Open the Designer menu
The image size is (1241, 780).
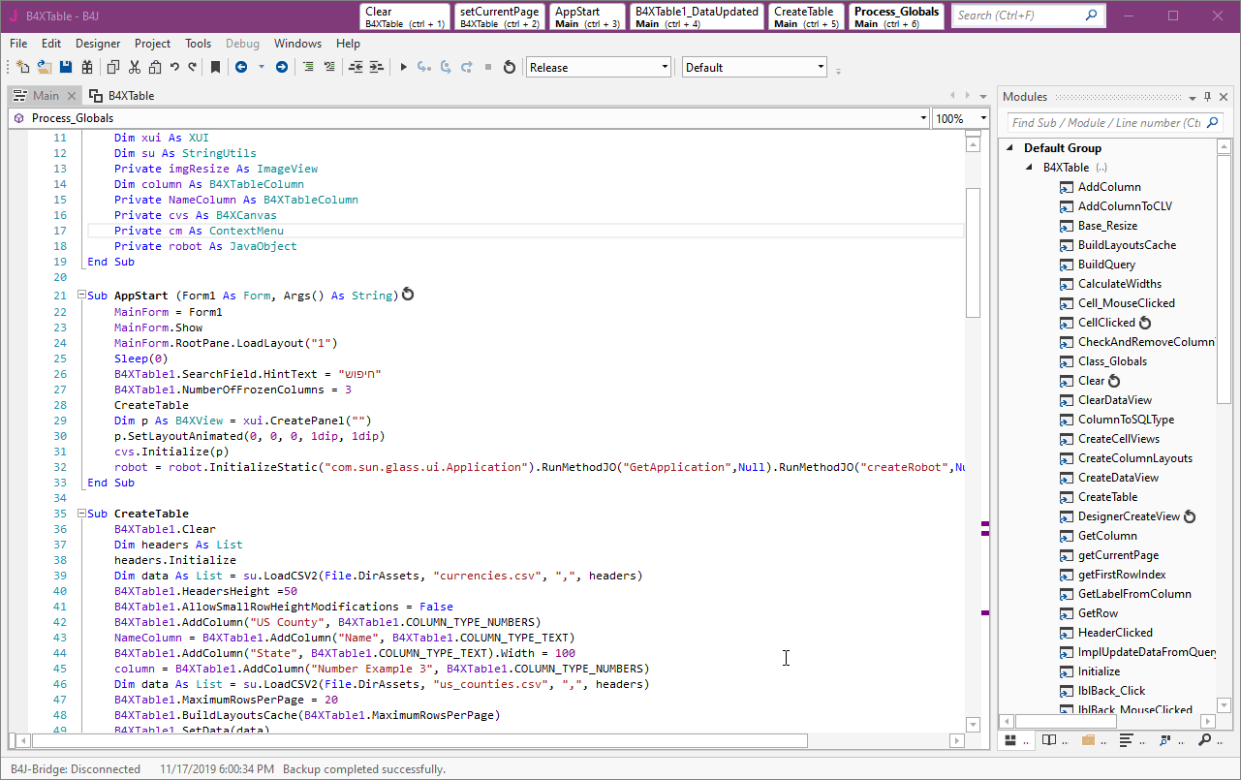click(98, 44)
